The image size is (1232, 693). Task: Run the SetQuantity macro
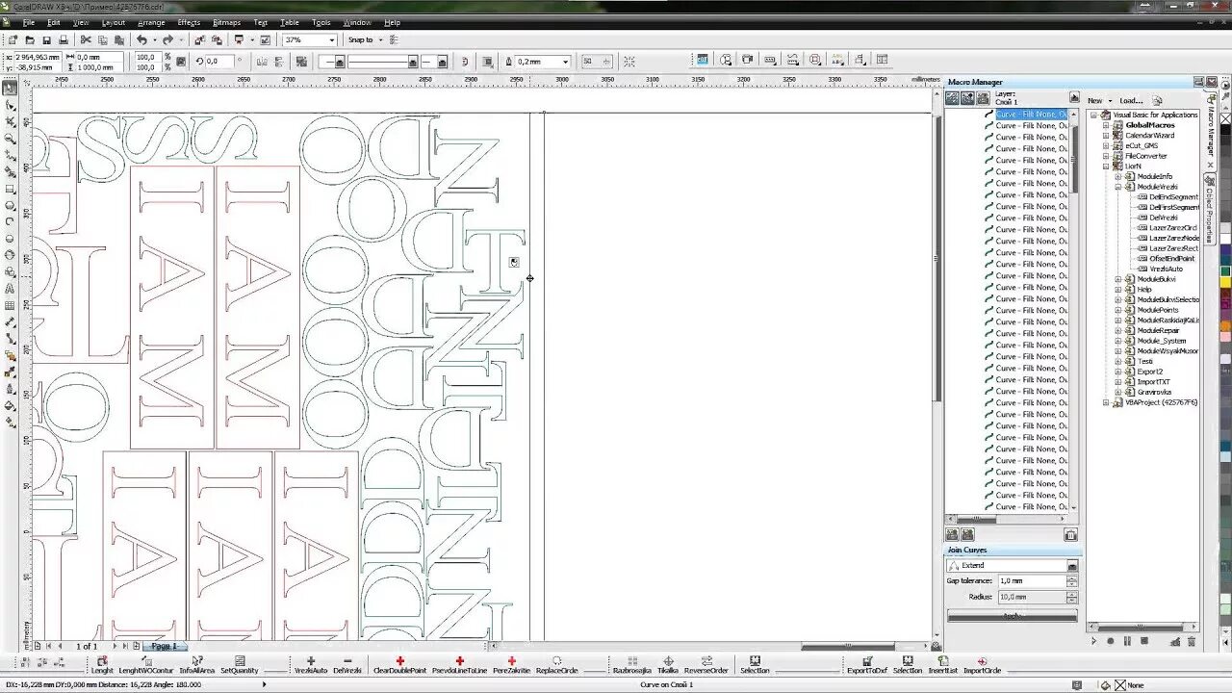pos(240,665)
